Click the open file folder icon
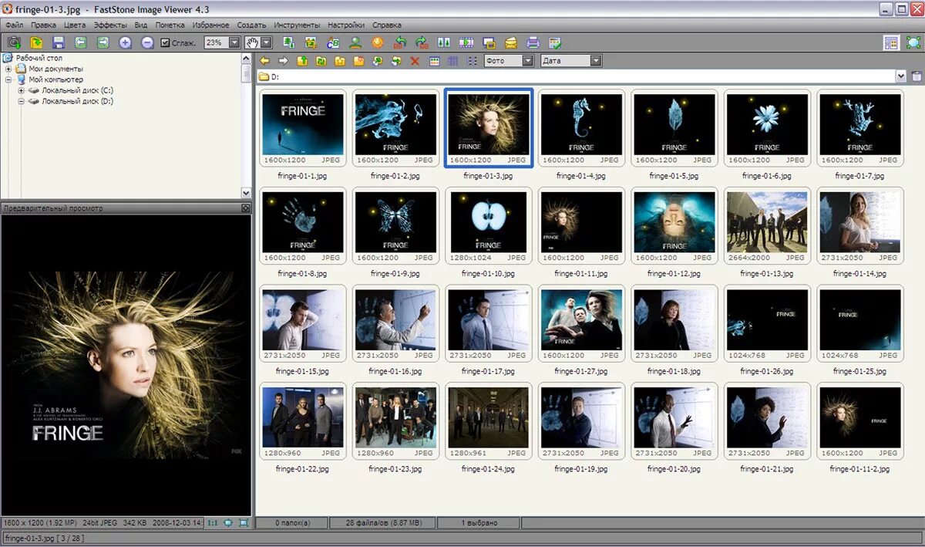 (36, 42)
